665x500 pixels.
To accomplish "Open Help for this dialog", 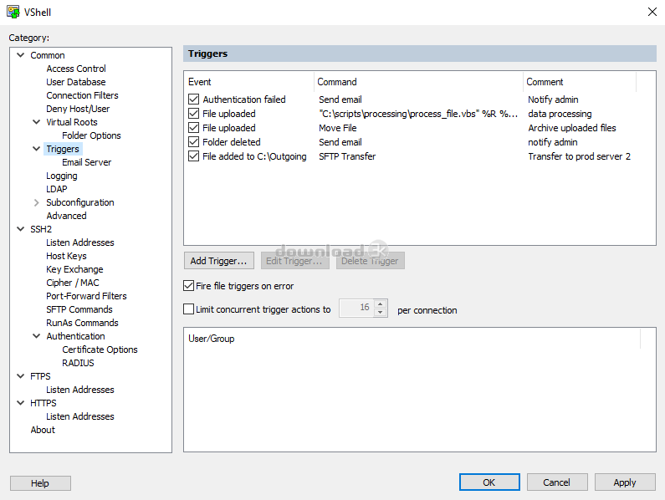I will [40, 483].
